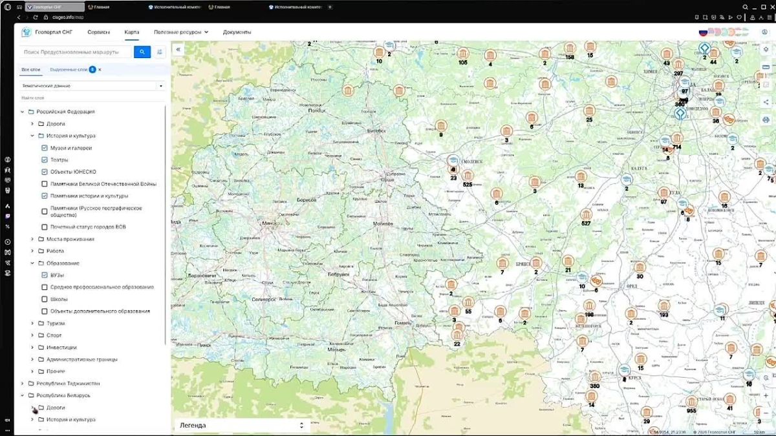Open the filter settings icon beside search
The height and width of the screenshot is (436, 776).
160,52
